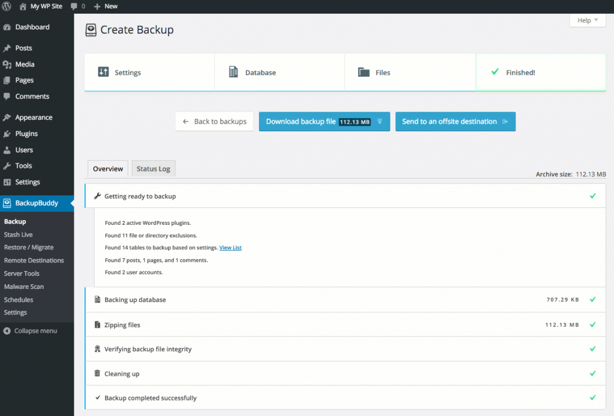Click the Files step folder icon

363,73
